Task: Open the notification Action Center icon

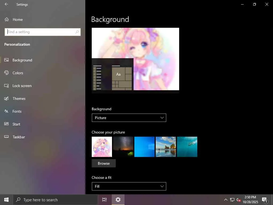Action: pos(264,200)
